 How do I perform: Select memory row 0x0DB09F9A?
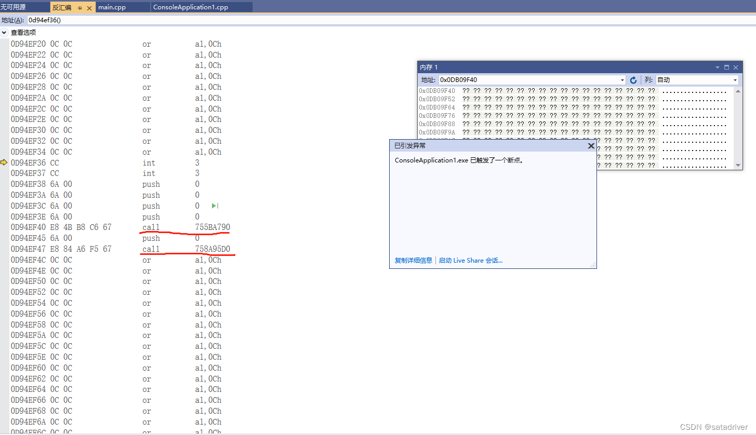(x=573, y=132)
